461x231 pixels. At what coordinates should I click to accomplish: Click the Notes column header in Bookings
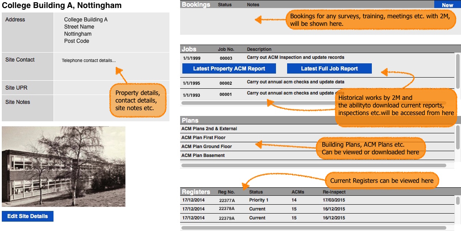(x=253, y=5)
